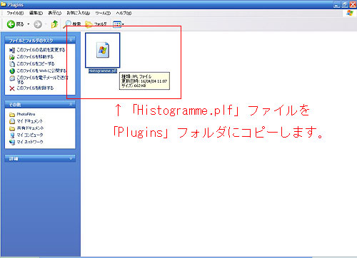This screenshot has height=258, width=357.
Task: Open the 編集(E) menu
Action: (36, 13)
